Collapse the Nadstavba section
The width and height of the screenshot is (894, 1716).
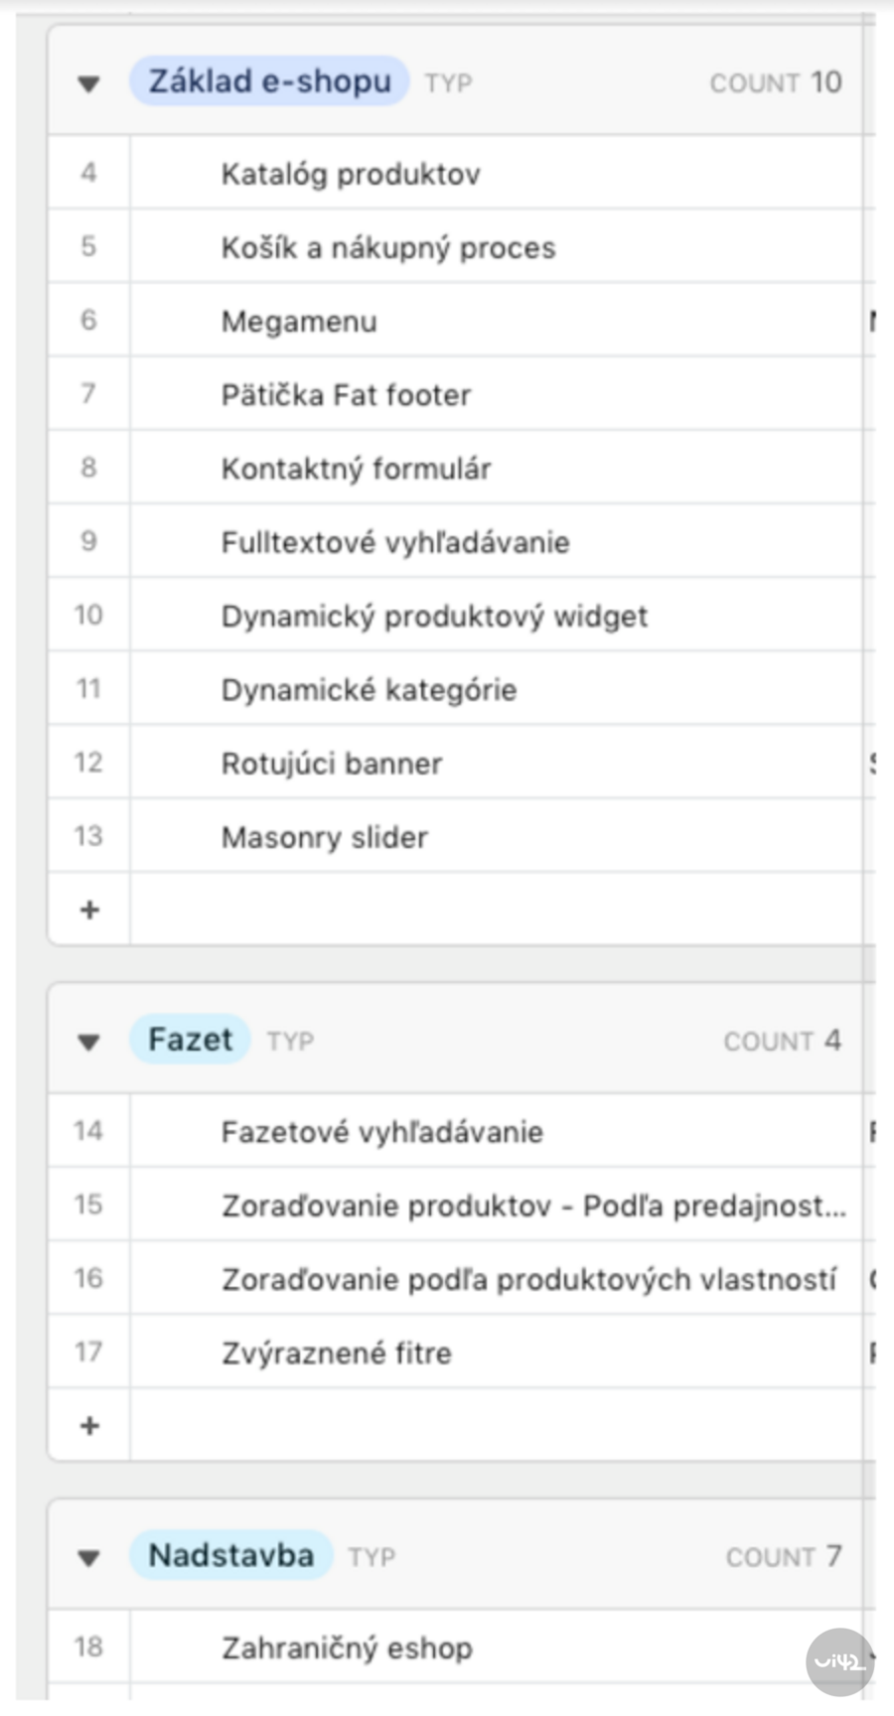pyautogui.click(x=88, y=1556)
